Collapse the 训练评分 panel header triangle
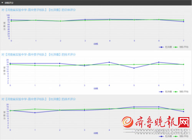The width and height of the screenshot is (192, 140). pos(2,3)
